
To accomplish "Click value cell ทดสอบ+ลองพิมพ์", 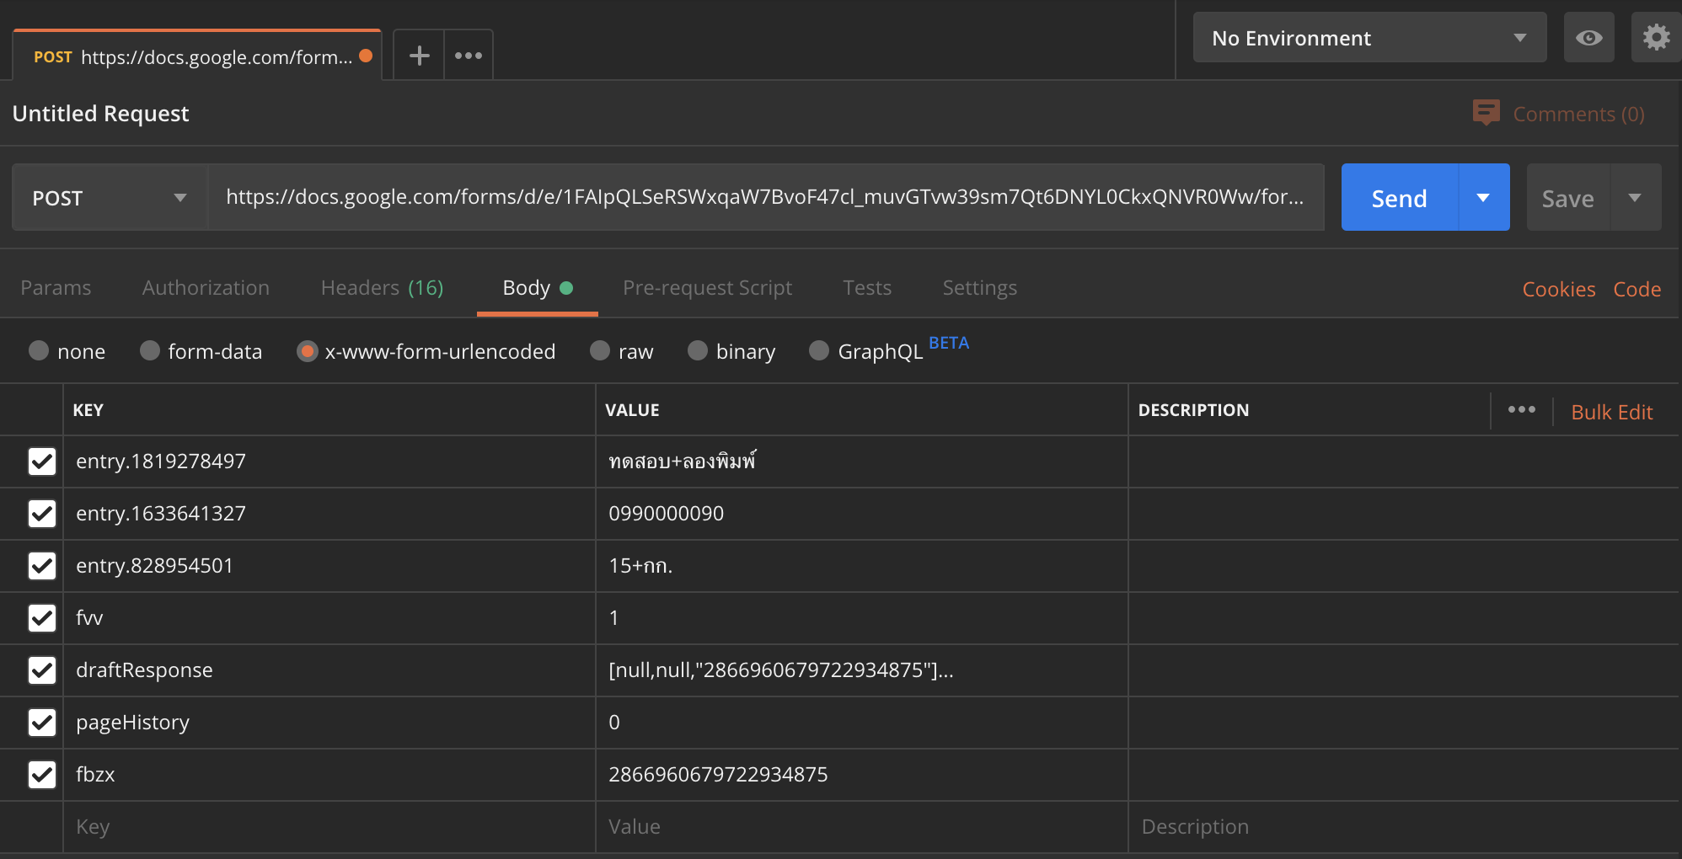I will [x=861, y=462].
